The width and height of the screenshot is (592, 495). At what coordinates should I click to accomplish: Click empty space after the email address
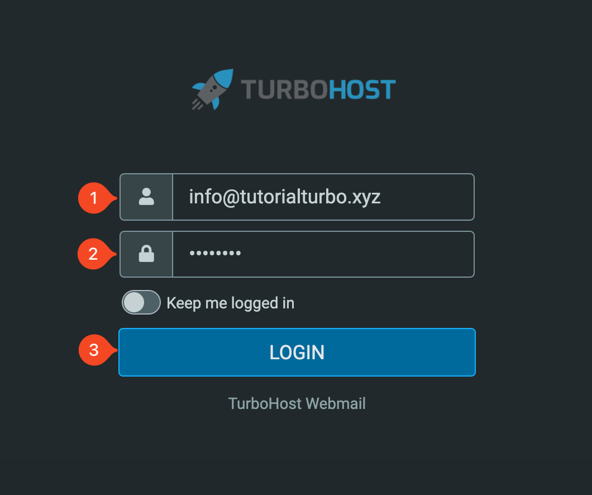427,197
